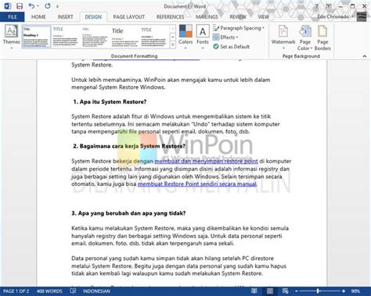Switch to the REVIEW tab
This screenshot has height=296, width=371.
coord(238,17)
